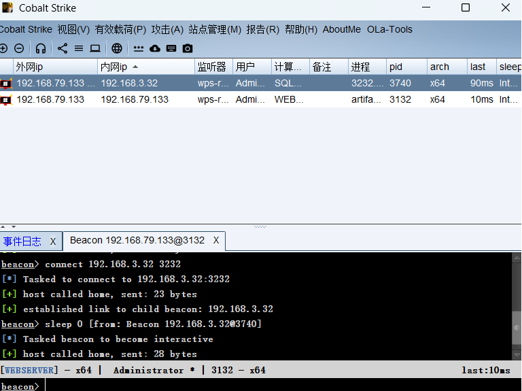Open the Cobalt Strike menu
The width and height of the screenshot is (522, 391).
click(26, 29)
